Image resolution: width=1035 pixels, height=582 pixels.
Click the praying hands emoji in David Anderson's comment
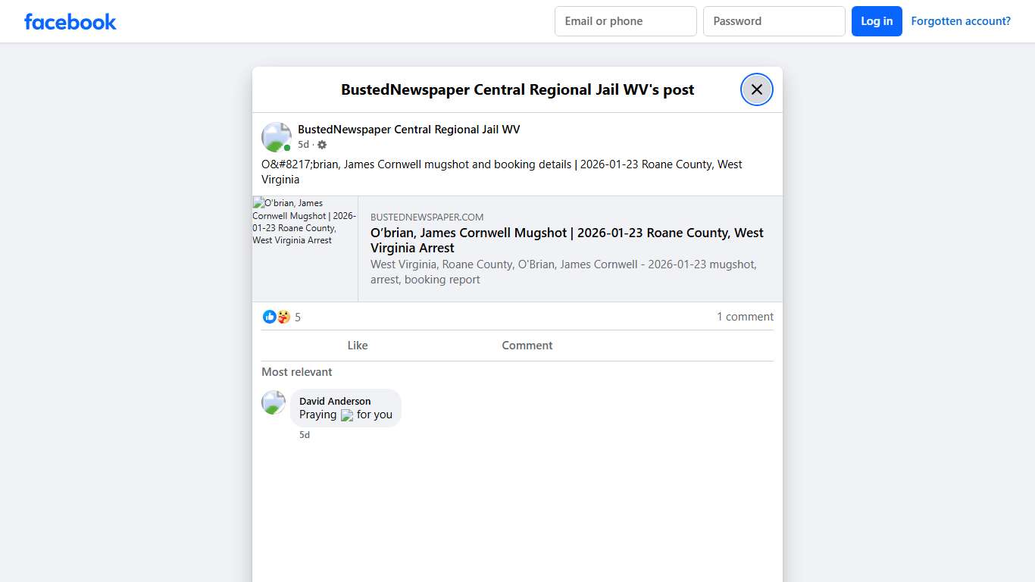[x=346, y=415]
